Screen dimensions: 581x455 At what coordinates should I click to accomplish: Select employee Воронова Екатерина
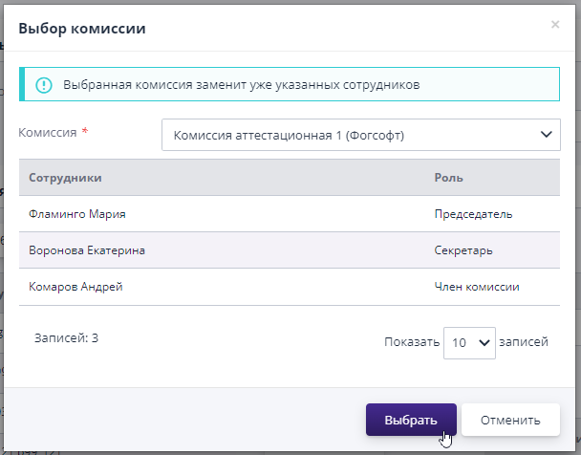pyautogui.click(x=87, y=250)
